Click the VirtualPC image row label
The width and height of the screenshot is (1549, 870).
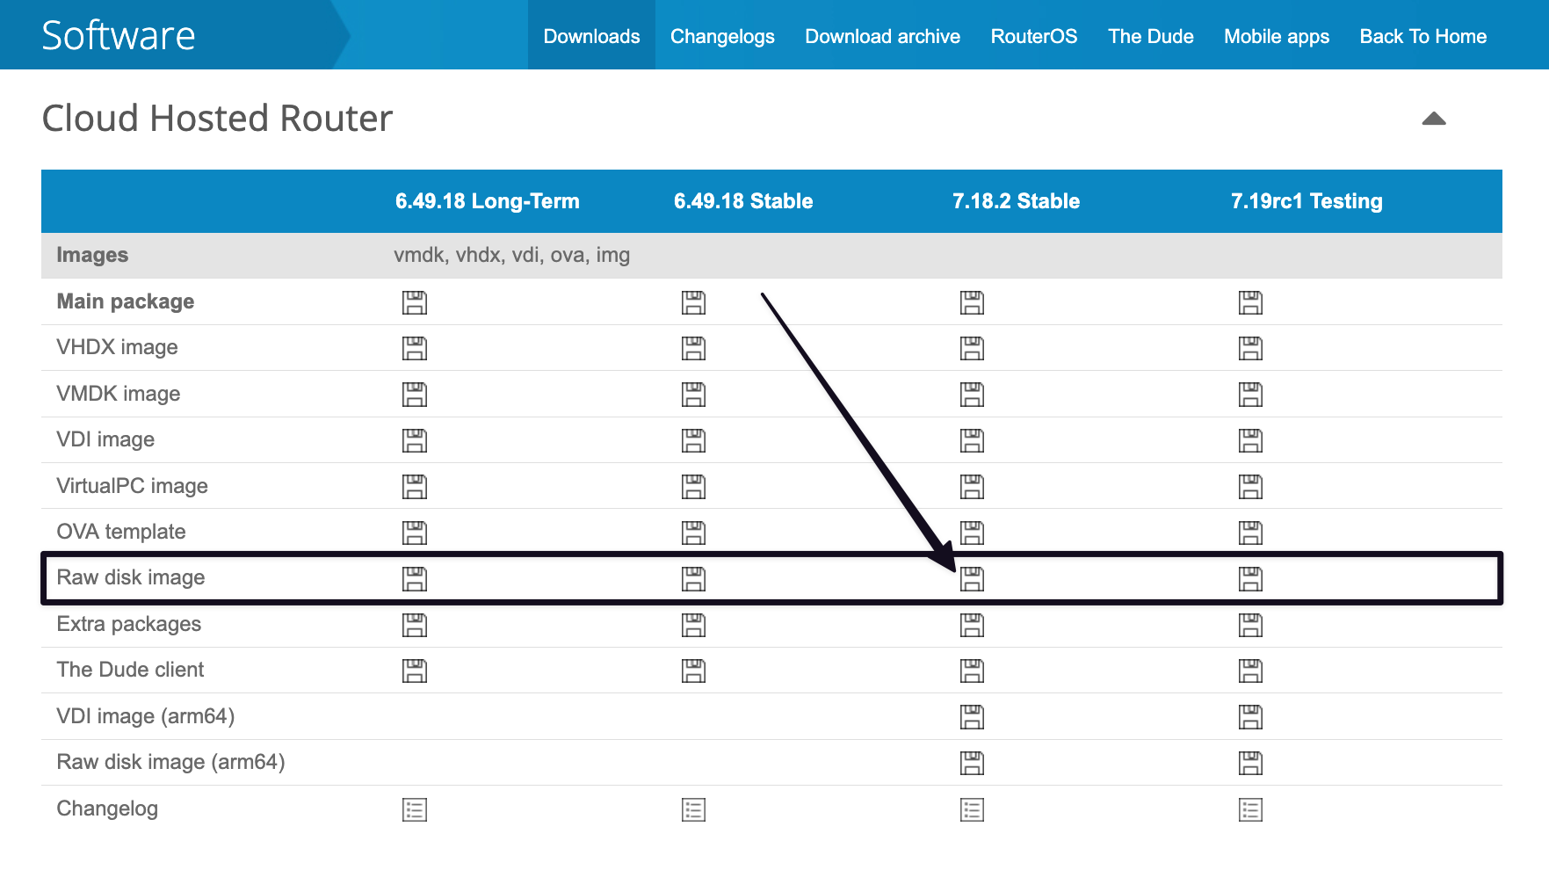click(132, 486)
